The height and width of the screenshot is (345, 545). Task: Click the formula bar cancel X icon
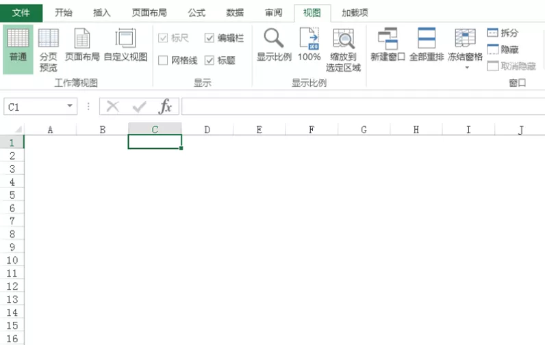click(x=112, y=107)
